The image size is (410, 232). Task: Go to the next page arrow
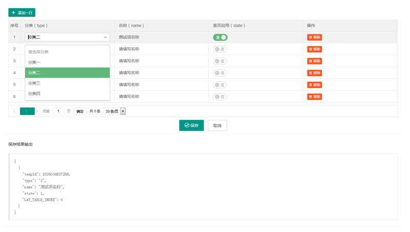(38, 111)
